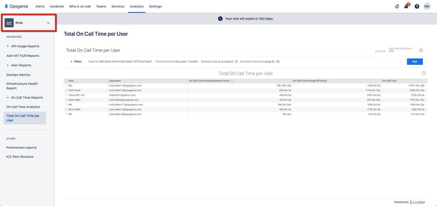Screen dimensions: 437x206
Task: Open Postmortem reports
Action: coord(21,147)
